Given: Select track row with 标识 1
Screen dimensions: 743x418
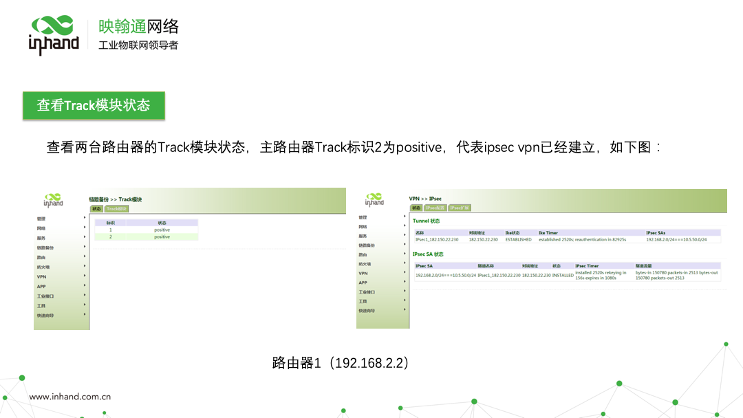Looking at the screenshot, I should tap(146, 230).
